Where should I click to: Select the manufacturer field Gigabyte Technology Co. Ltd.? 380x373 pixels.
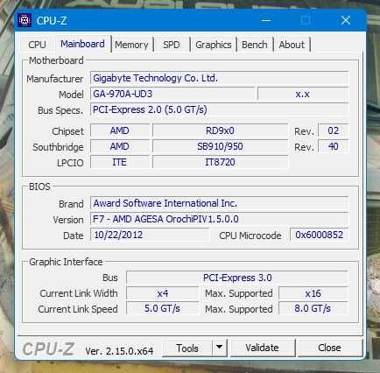[x=219, y=78]
